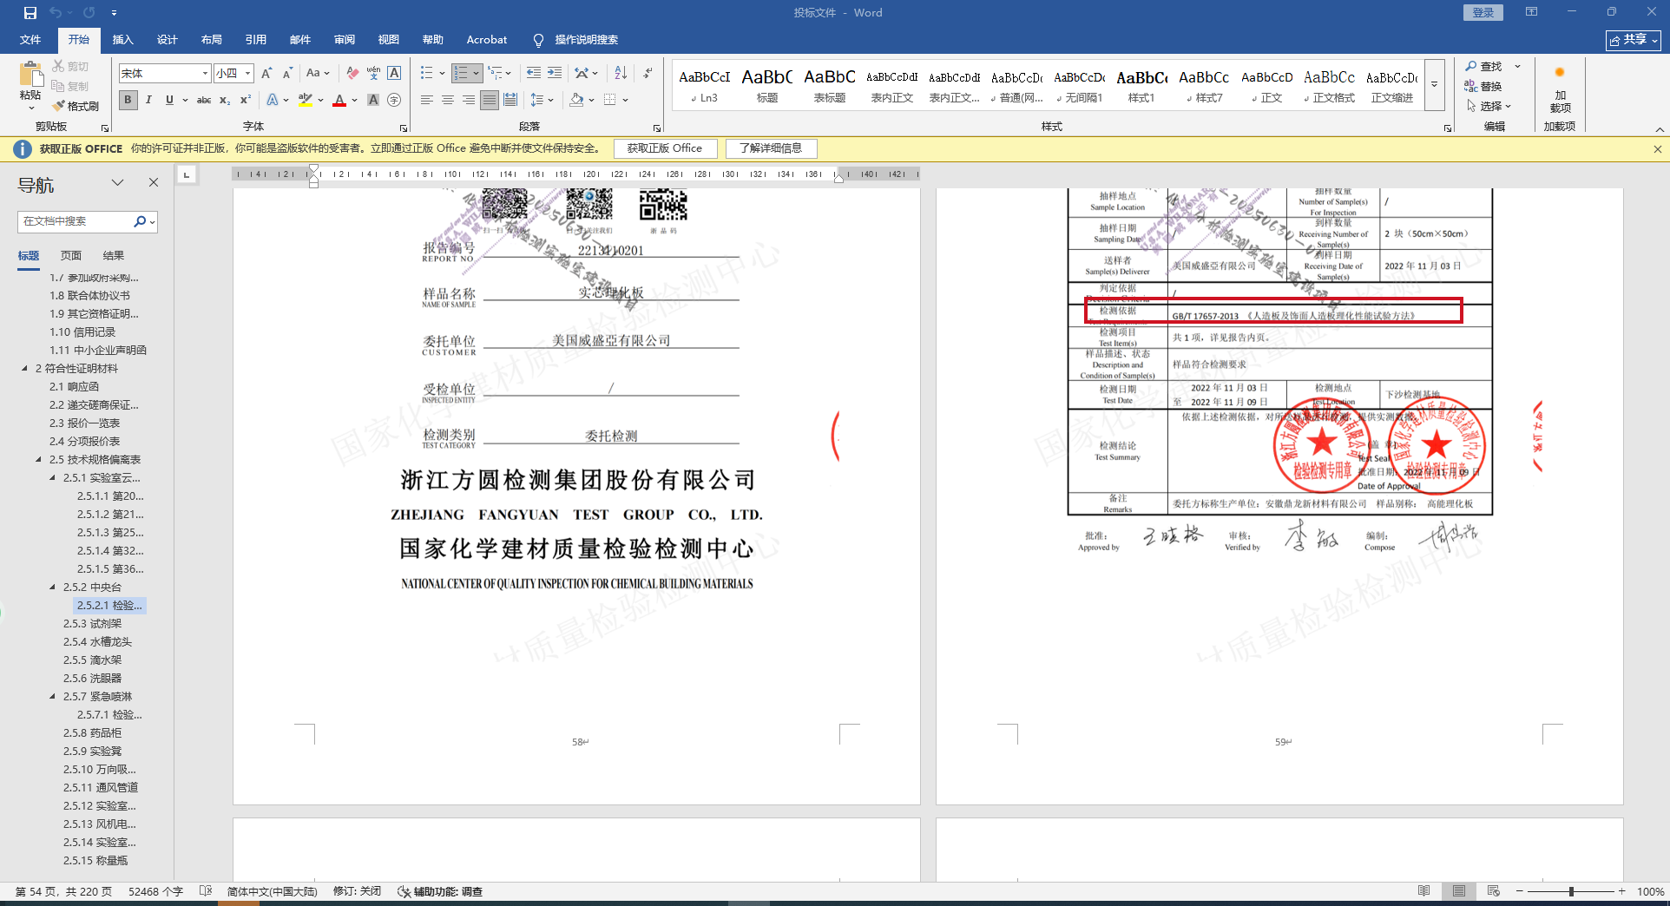This screenshot has height=906, width=1670.
Task: Apply a numbered list
Action: 461,74
